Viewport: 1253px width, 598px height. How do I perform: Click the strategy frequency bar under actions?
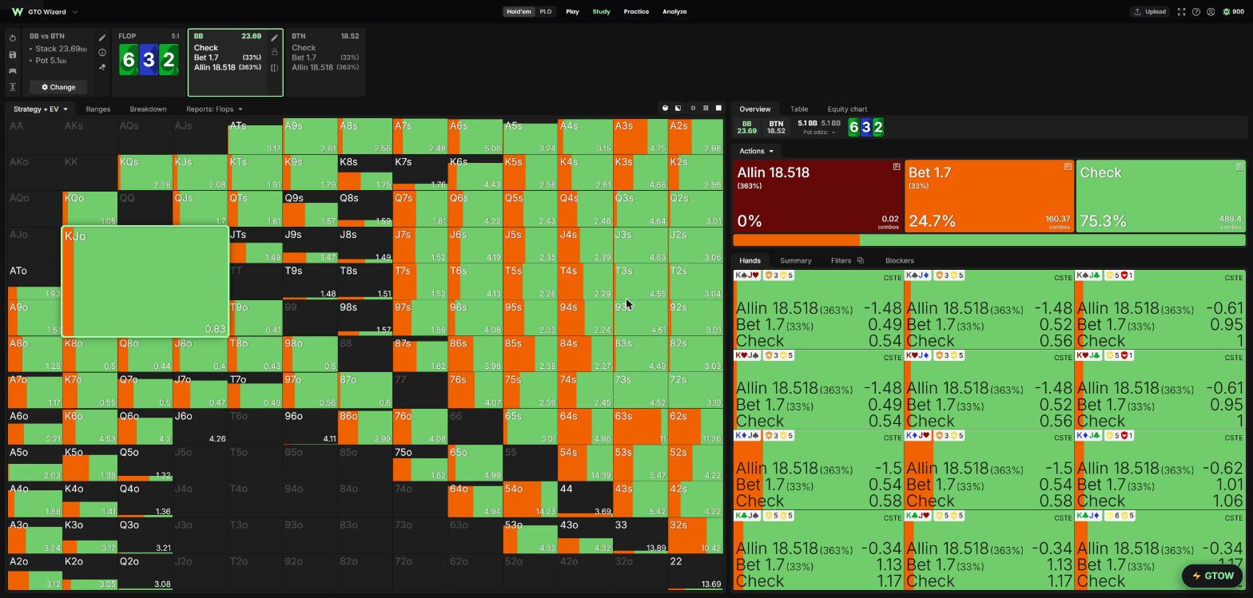989,240
